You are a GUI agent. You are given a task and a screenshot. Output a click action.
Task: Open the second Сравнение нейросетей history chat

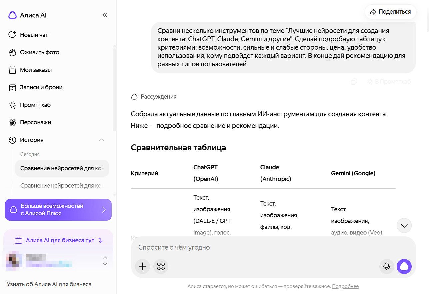[62, 186]
